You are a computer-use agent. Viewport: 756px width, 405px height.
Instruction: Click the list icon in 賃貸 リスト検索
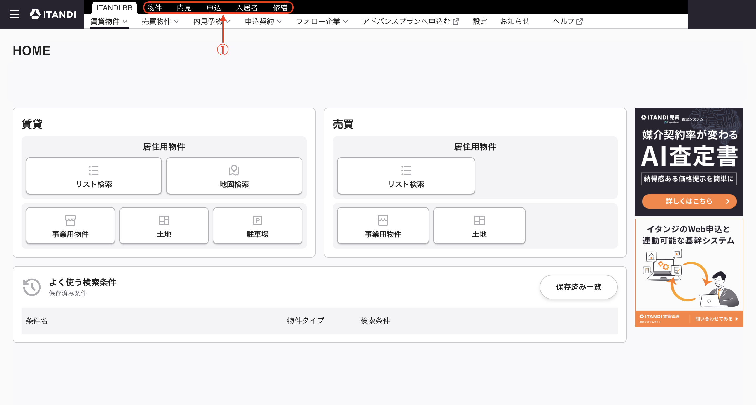94,170
